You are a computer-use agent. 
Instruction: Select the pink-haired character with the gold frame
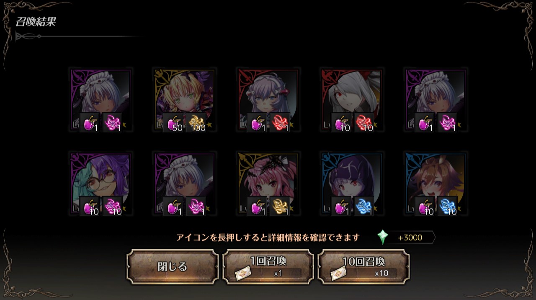(268, 184)
